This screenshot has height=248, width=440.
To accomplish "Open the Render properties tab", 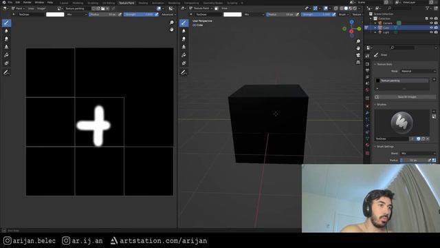I will pos(367,64).
